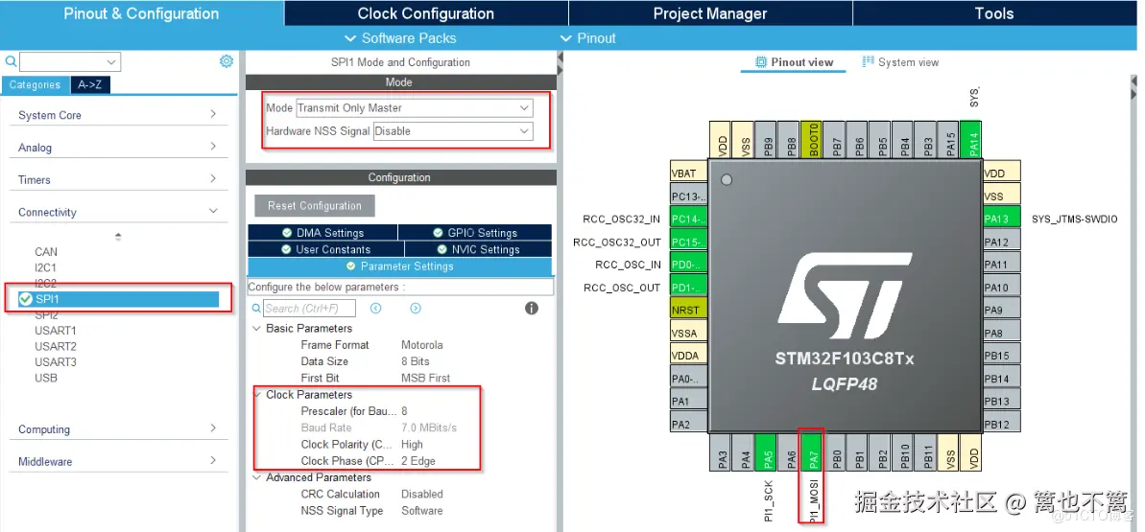The width and height of the screenshot is (1145, 532).
Task: Open the GPIO Settings tab
Action: pyautogui.click(x=475, y=233)
